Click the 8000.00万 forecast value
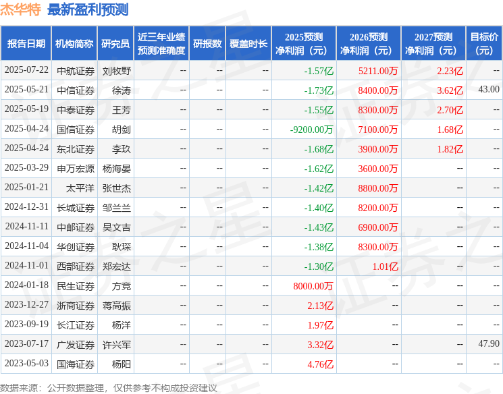The width and height of the screenshot is (503, 394). pos(313,286)
